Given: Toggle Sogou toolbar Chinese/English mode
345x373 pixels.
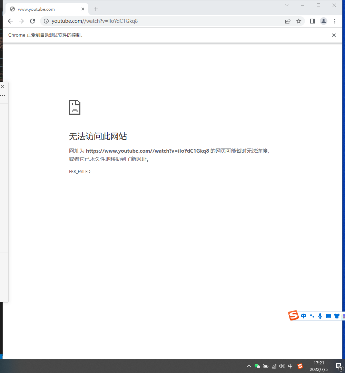Looking at the screenshot, I should [x=304, y=316].
